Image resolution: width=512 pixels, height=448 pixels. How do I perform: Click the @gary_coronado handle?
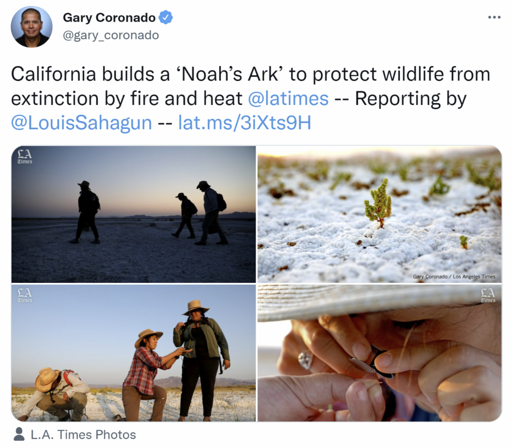(x=111, y=35)
